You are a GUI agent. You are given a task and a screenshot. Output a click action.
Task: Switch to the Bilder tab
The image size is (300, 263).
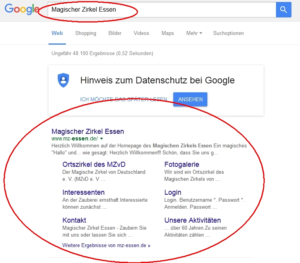(115, 33)
